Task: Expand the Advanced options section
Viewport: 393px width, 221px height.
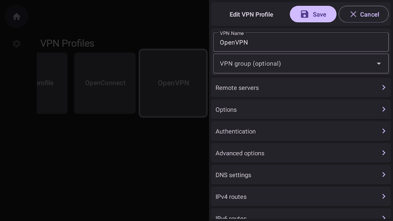Action: tap(301, 153)
